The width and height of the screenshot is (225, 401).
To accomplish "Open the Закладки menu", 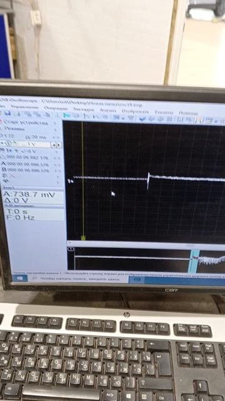I will [x=84, y=109].
